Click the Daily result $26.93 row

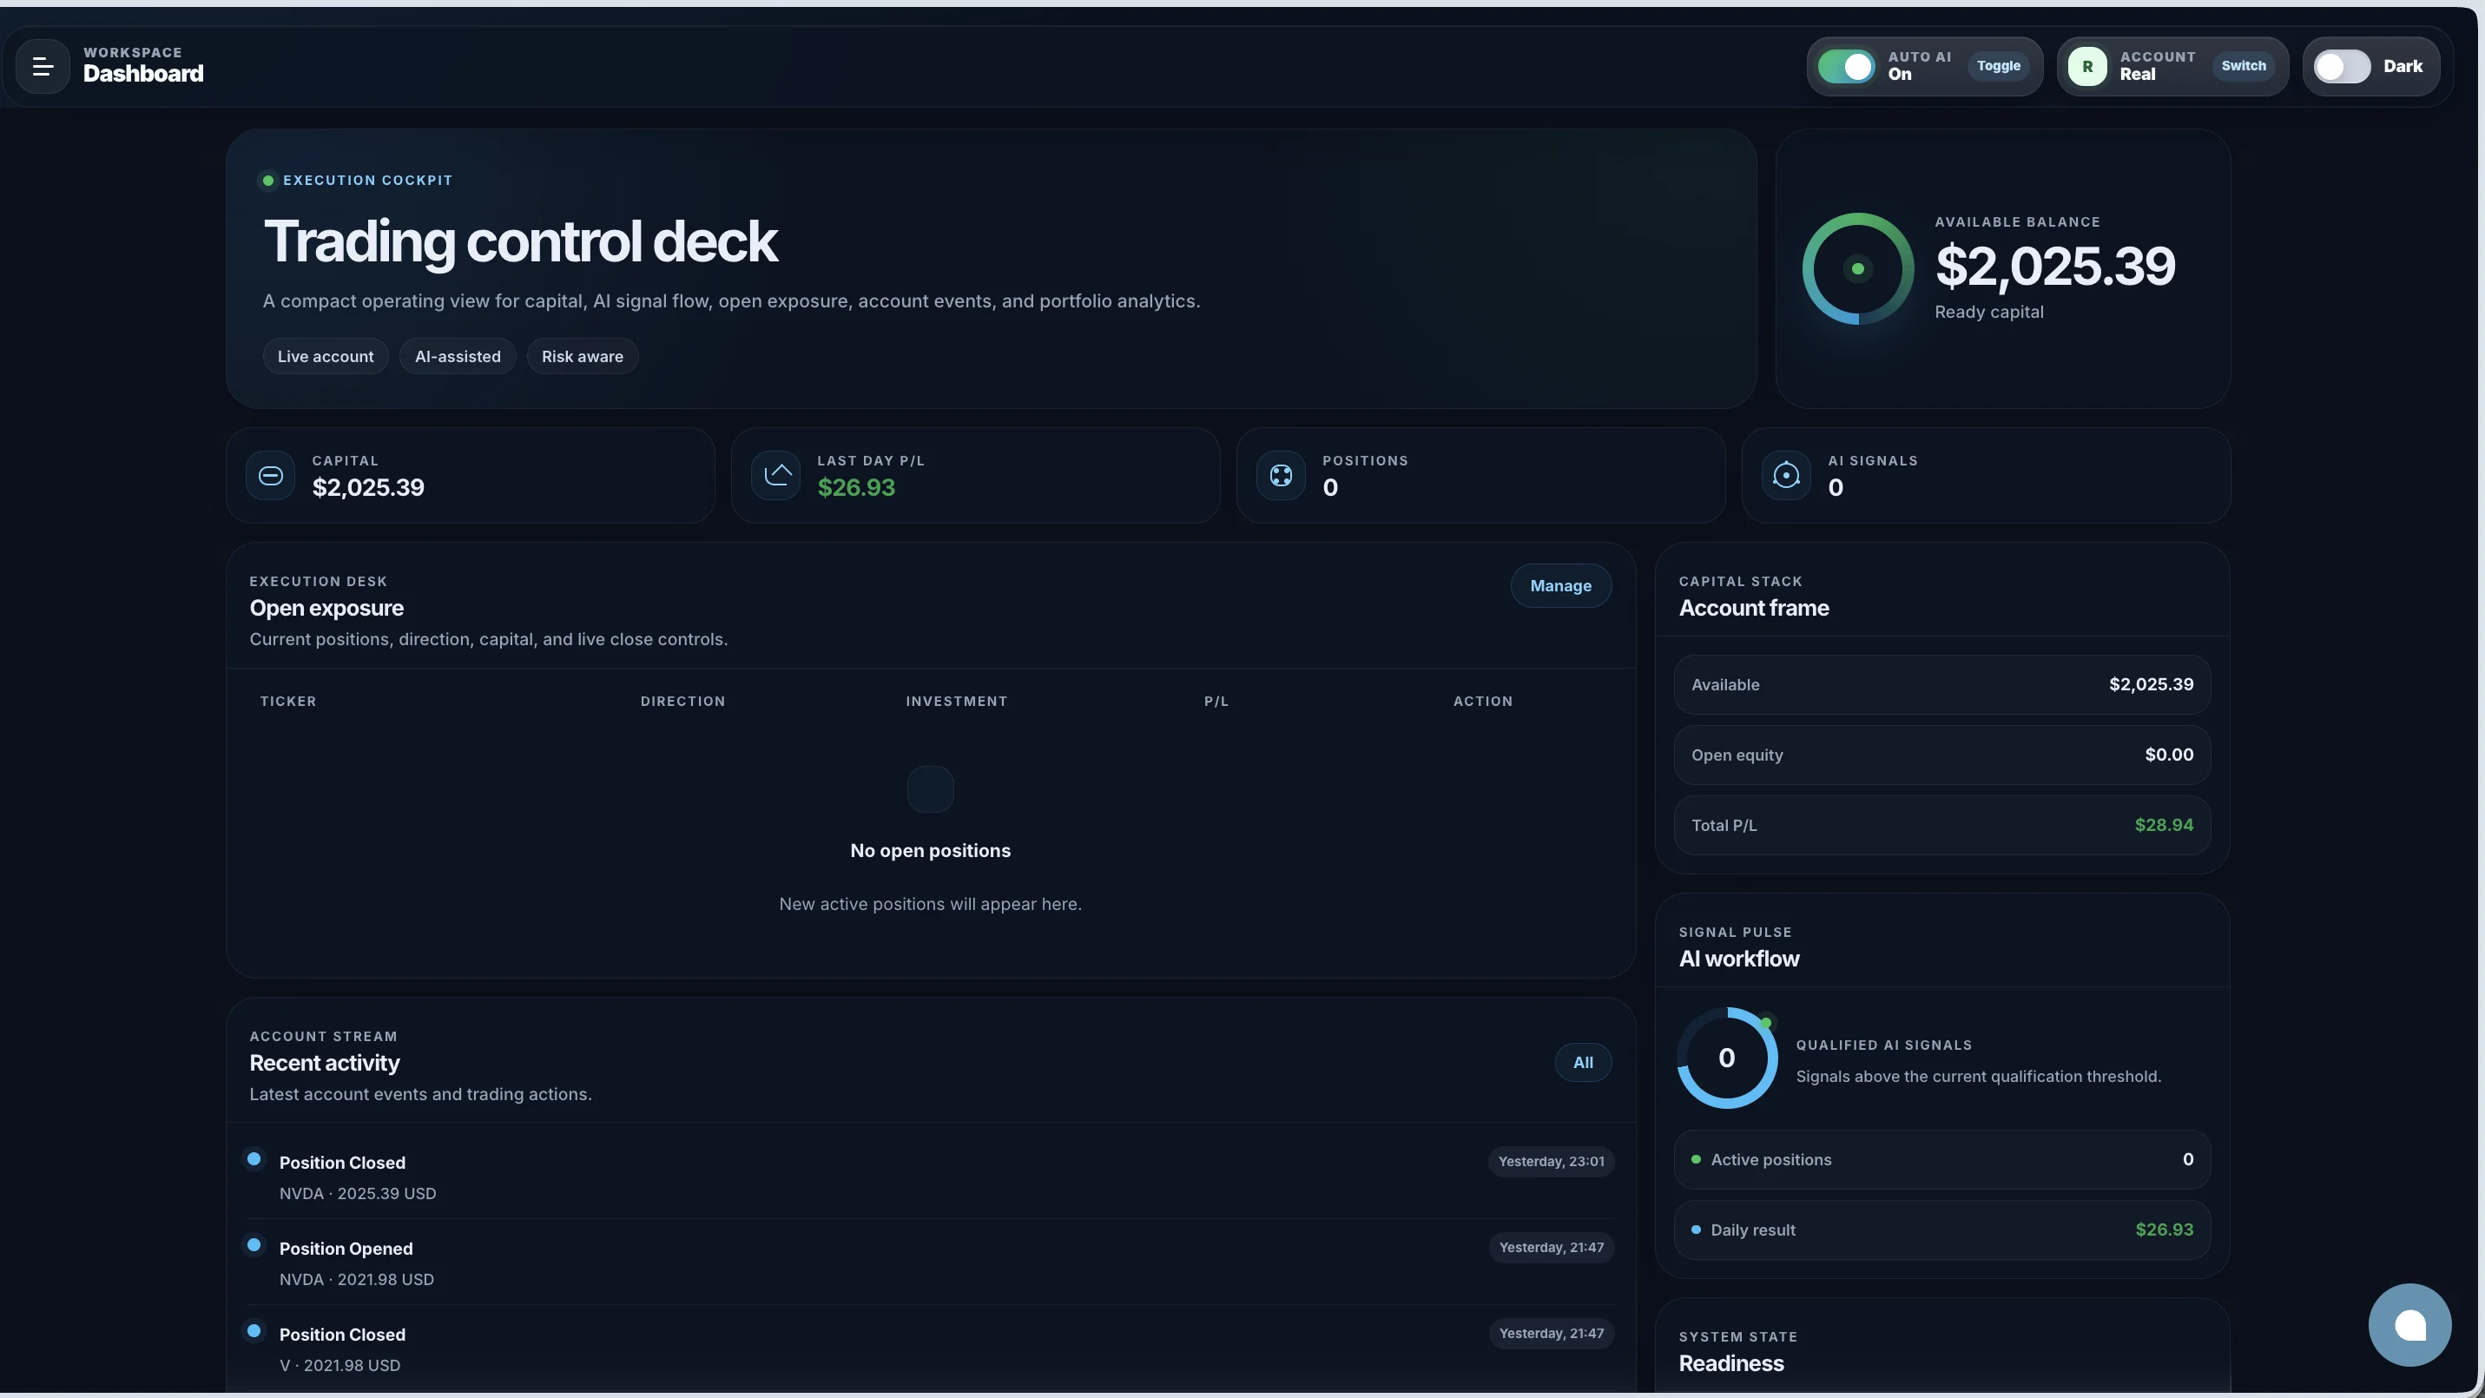(1941, 1230)
